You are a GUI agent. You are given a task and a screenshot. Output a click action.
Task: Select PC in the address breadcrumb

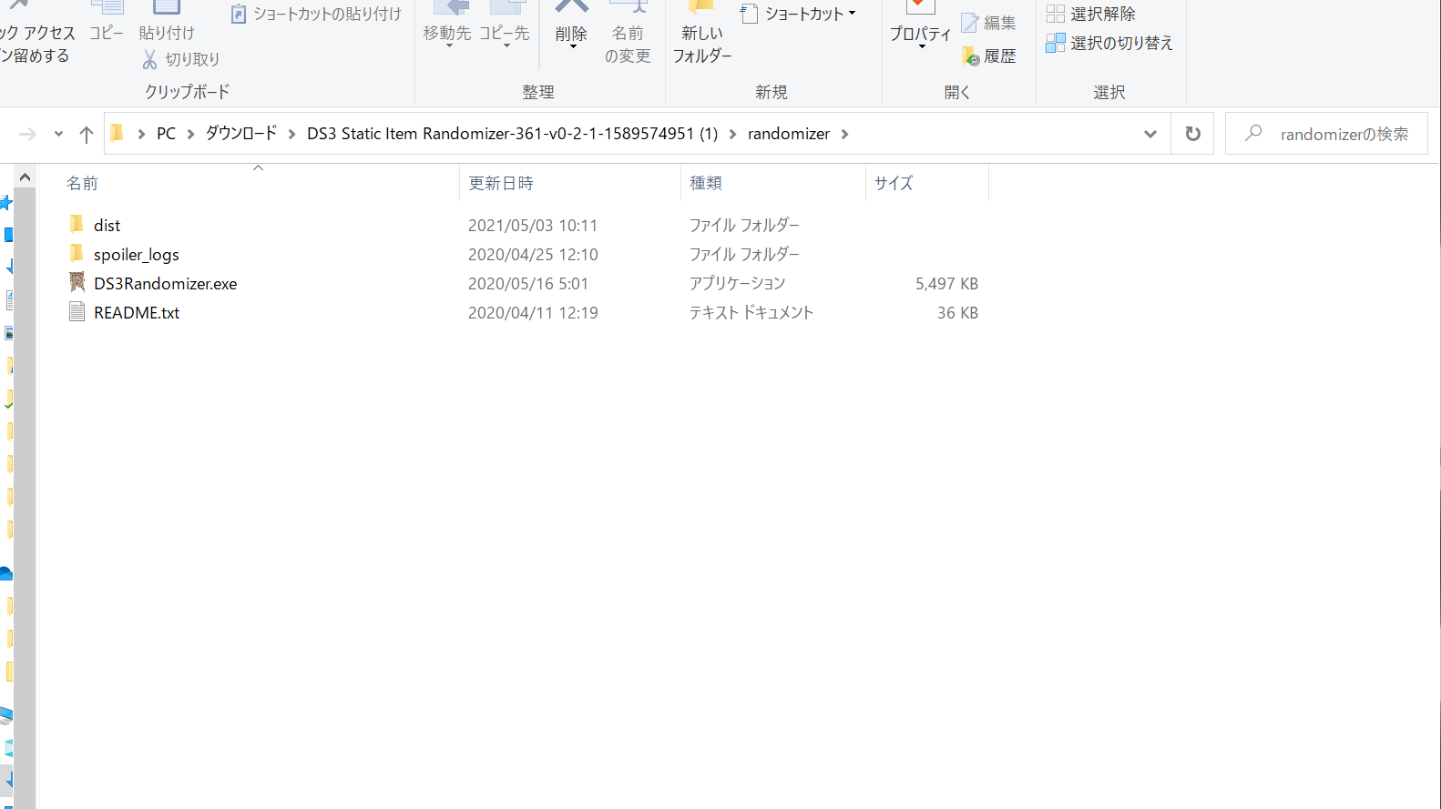[x=166, y=134]
